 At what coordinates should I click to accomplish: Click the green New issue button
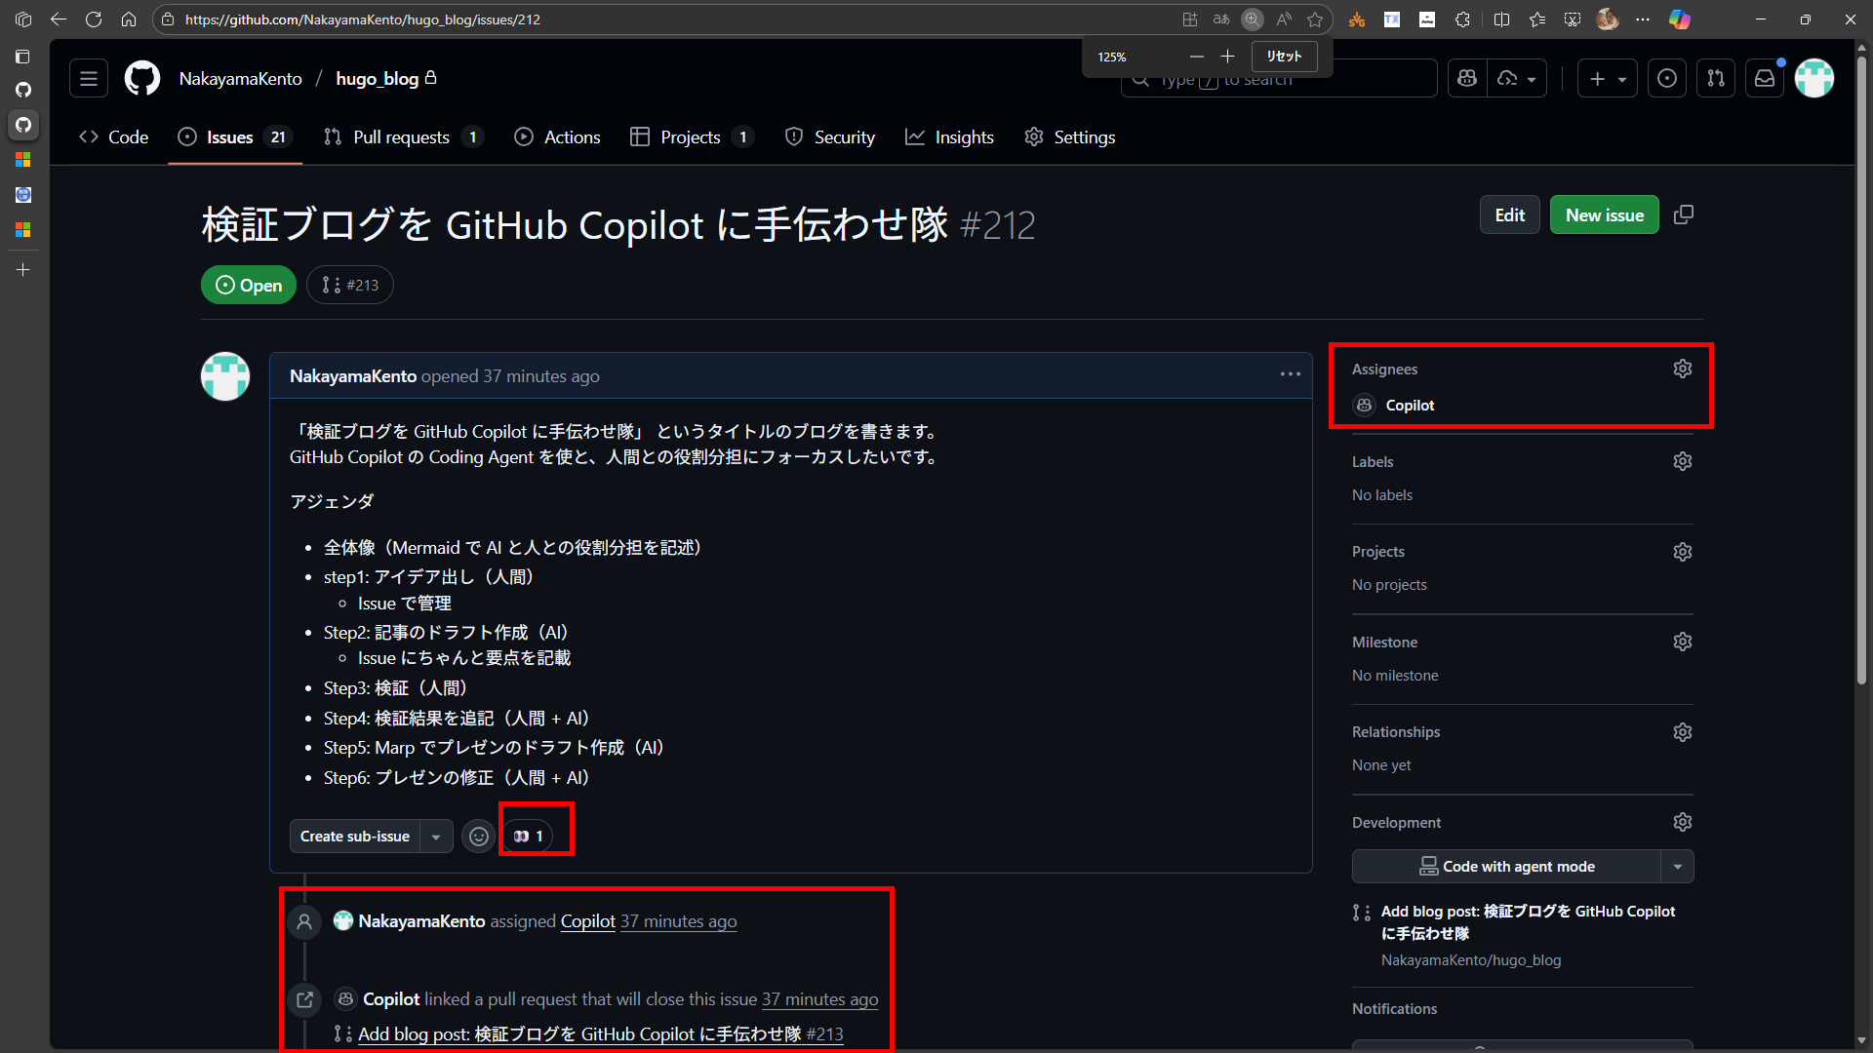(1604, 215)
